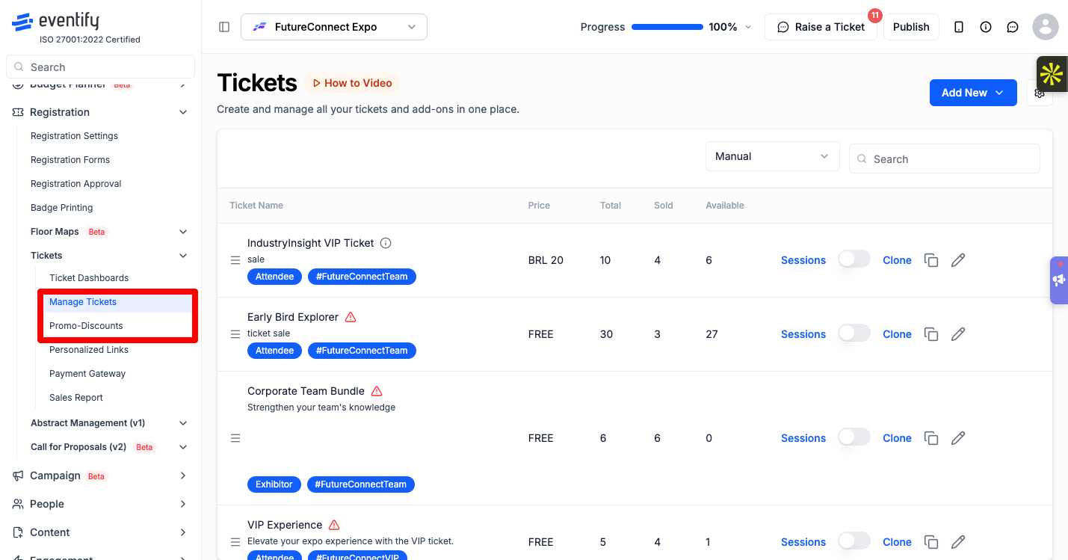Image resolution: width=1068 pixels, height=560 pixels.
Task: Toggle the IndustryInsight VIP Ticket switch
Action: click(x=854, y=259)
